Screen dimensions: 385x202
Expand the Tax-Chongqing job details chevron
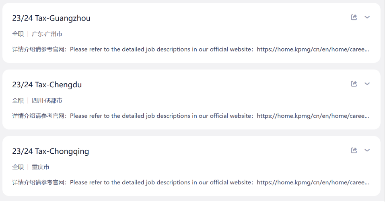[x=367, y=150]
